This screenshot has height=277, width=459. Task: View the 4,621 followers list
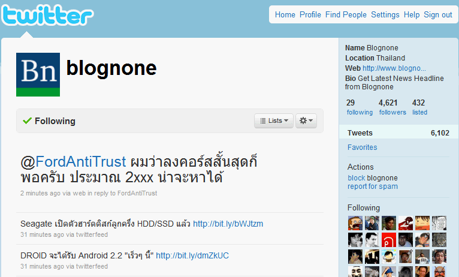(392, 107)
